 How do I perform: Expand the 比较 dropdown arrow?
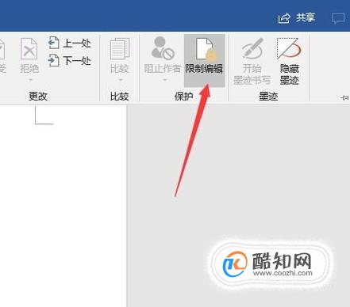120,79
